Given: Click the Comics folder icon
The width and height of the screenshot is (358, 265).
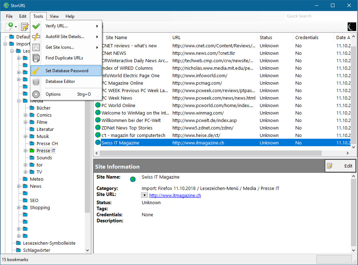Looking at the screenshot, I should point(32,115).
